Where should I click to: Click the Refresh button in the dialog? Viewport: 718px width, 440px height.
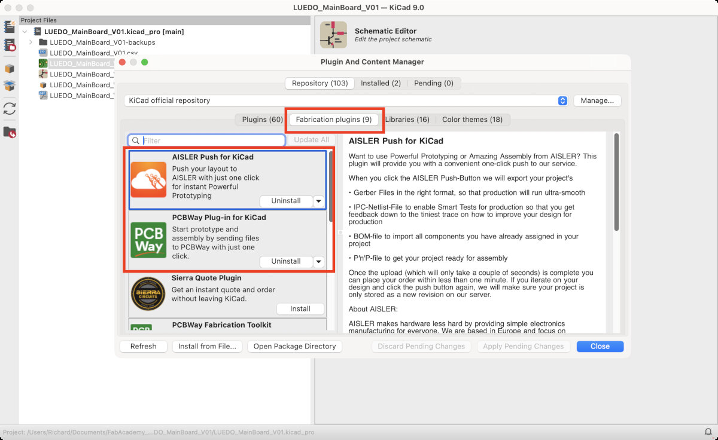tap(143, 346)
